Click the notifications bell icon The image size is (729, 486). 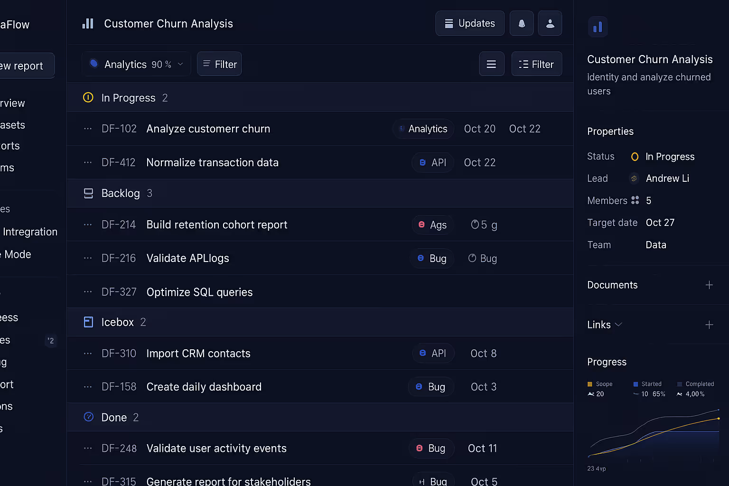pyautogui.click(x=521, y=23)
